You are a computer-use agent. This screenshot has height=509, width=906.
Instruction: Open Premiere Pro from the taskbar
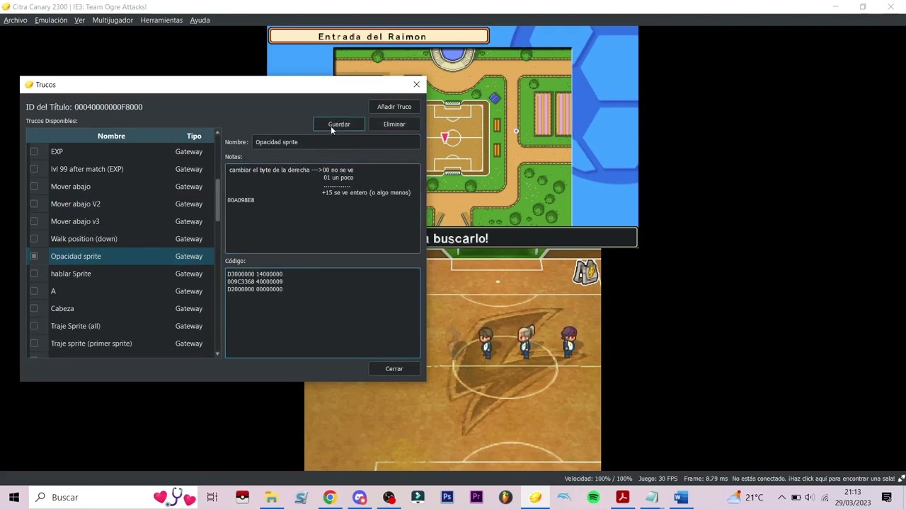pos(476,498)
